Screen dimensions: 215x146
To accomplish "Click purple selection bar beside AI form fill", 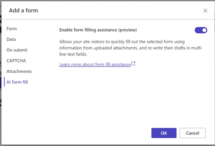I will (x=4, y=82).
